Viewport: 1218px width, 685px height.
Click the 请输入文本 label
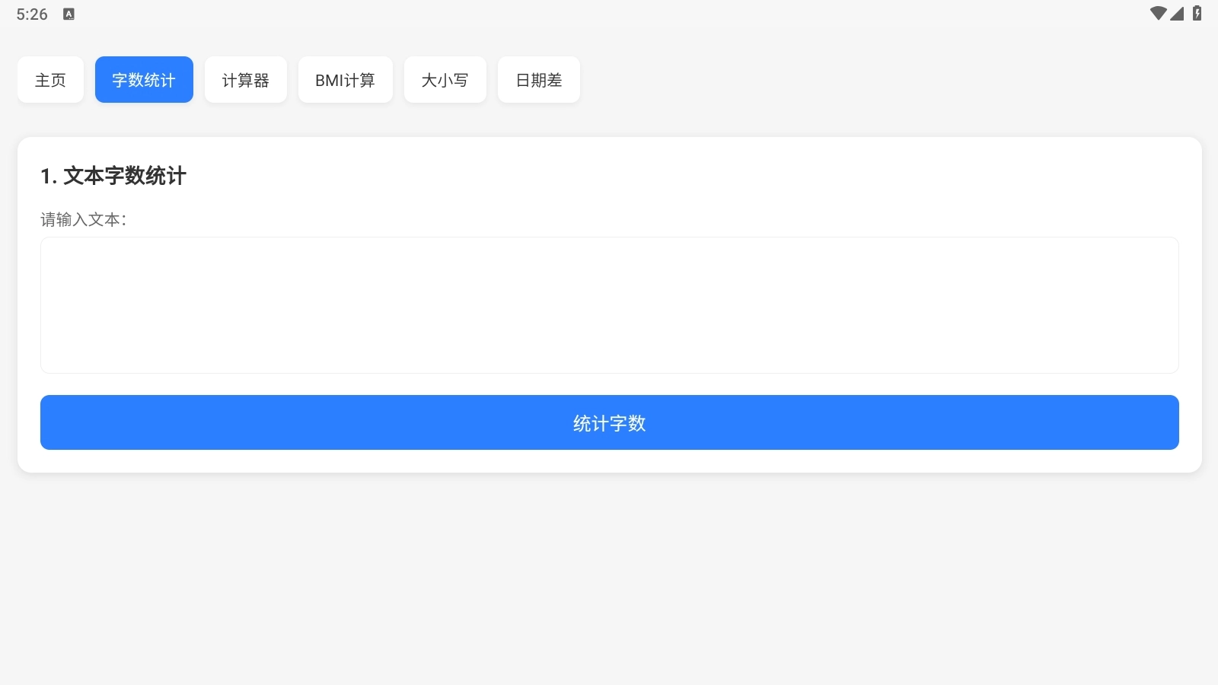pyautogui.click(x=84, y=219)
